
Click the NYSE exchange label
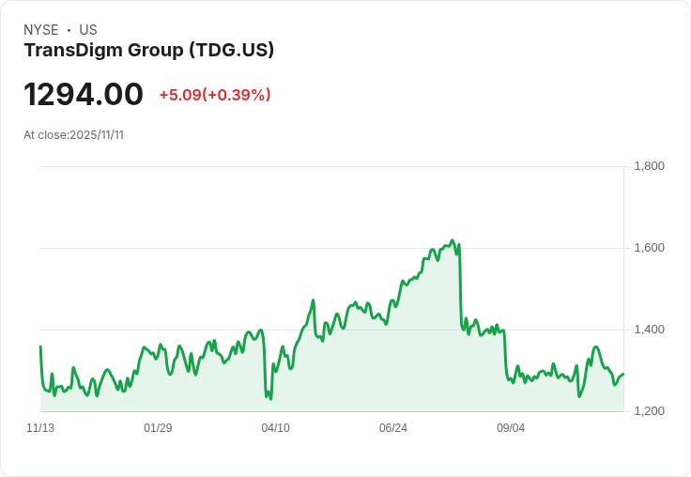(41, 30)
